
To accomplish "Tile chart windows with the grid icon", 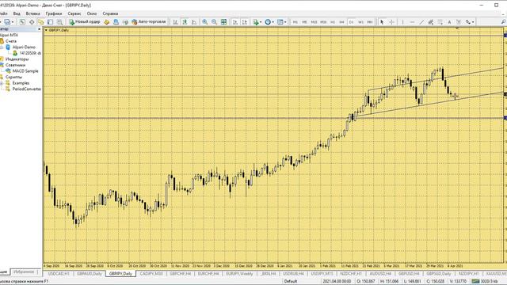I will (x=223, y=22).
